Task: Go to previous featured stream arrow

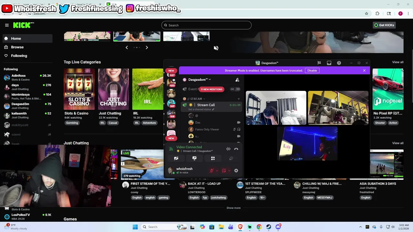Action: [x=126, y=47]
